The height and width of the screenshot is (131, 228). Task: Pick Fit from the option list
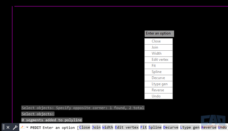[x=158, y=66]
